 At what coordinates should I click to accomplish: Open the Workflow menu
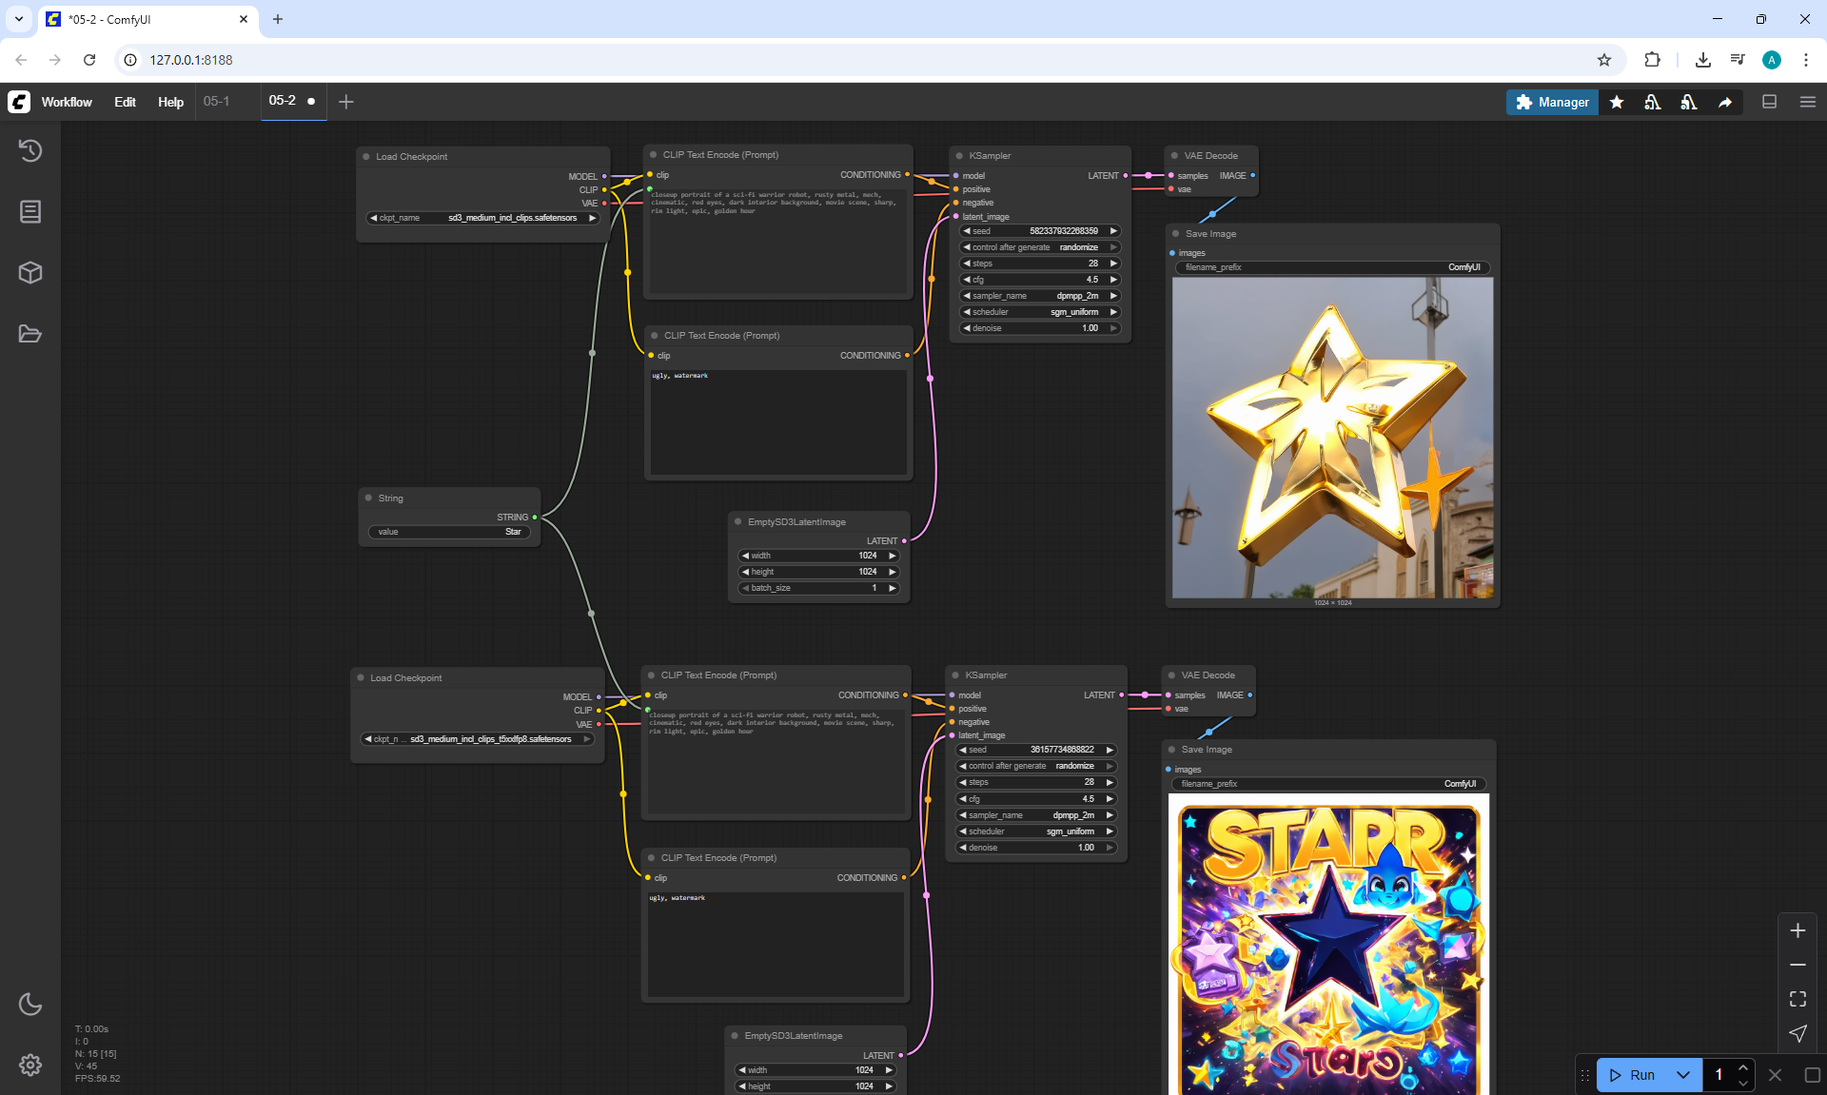67,102
